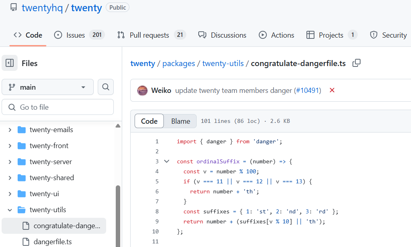Click the search files magnifier button

[106, 87]
